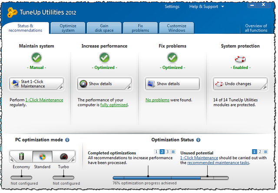278x193 pixels.
Task: Show details for Fix problems
Action: (172, 84)
